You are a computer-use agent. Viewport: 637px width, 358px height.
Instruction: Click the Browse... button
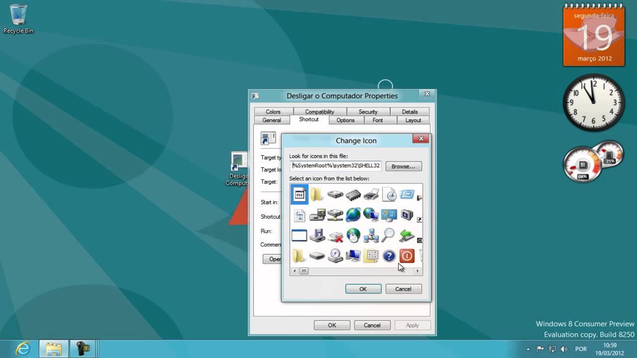[403, 166]
